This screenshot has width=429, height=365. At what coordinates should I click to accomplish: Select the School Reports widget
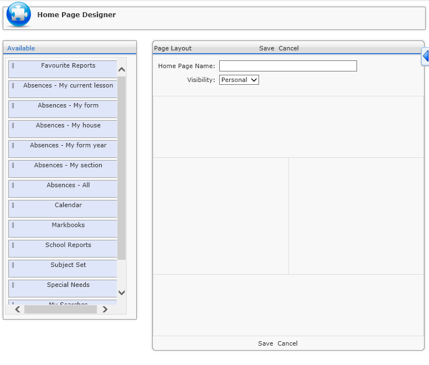coord(63,249)
